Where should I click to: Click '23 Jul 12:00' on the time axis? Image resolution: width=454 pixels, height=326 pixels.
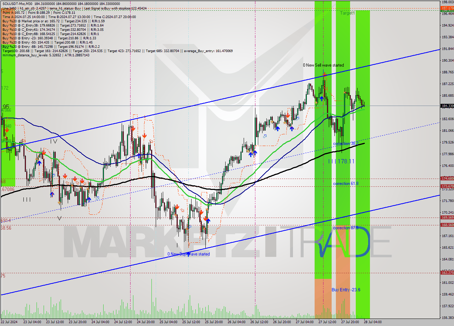click(x=55, y=322)
